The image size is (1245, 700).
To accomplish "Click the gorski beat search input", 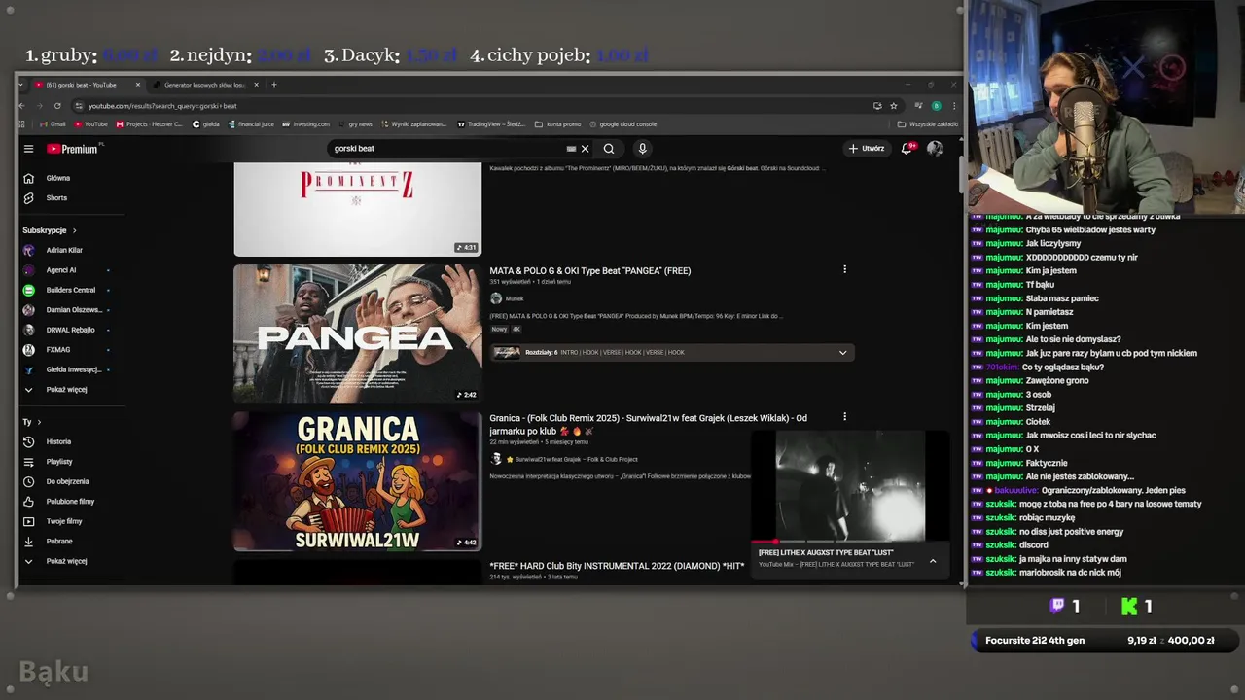I will [x=447, y=149].
